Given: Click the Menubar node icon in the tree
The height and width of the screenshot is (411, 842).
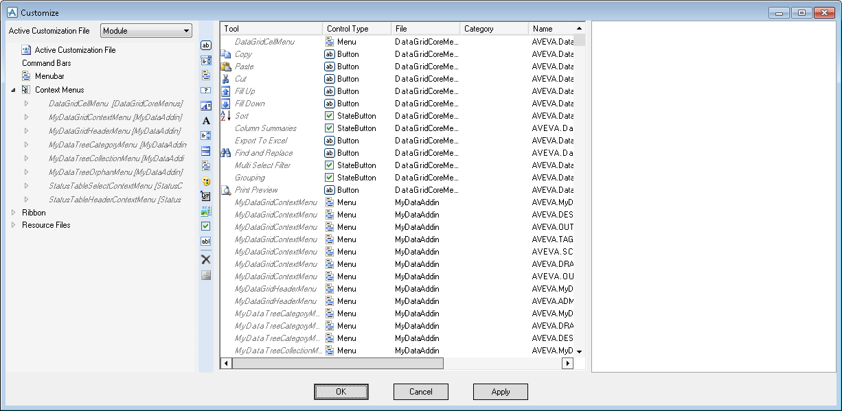Looking at the screenshot, I should point(26,76).
